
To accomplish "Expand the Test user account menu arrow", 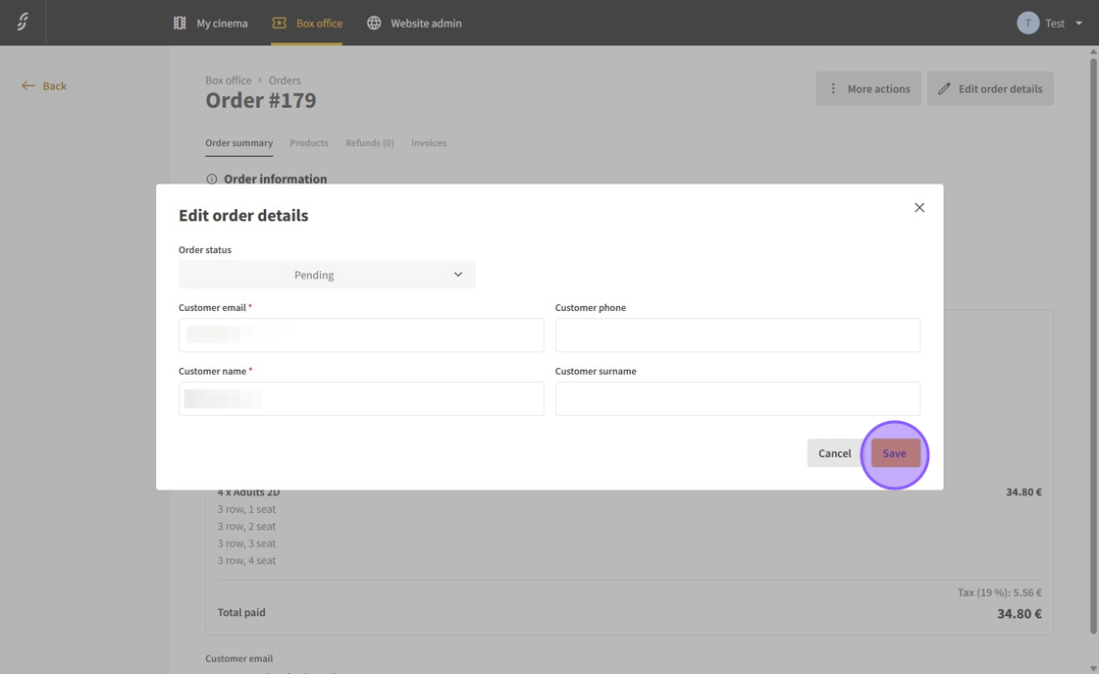I will (1079, 24).
